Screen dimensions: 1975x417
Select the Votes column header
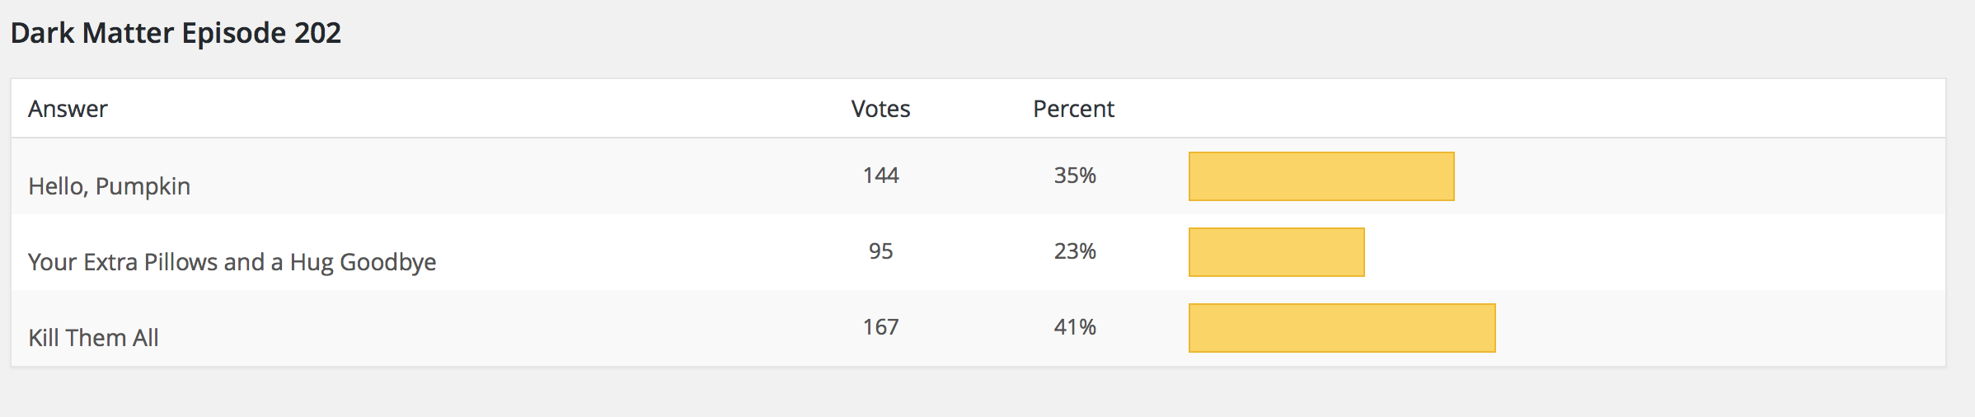point(880,109)
